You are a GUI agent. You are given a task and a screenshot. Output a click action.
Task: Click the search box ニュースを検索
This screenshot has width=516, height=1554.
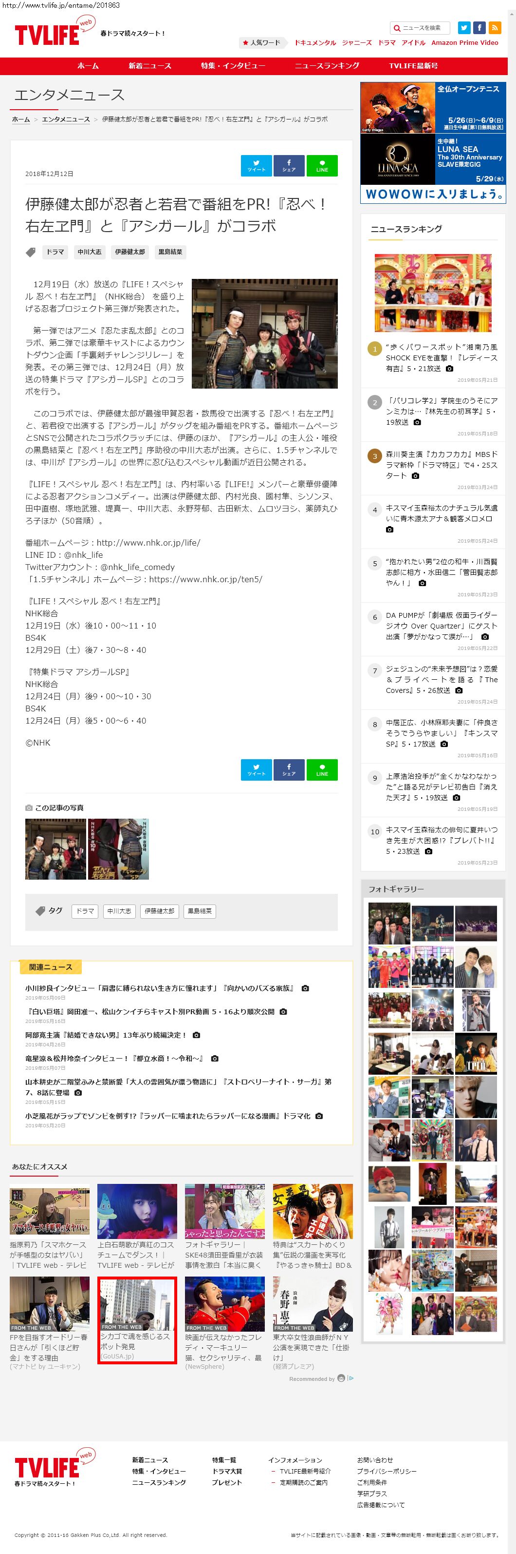pyautogui.click(x=420, y=28)
